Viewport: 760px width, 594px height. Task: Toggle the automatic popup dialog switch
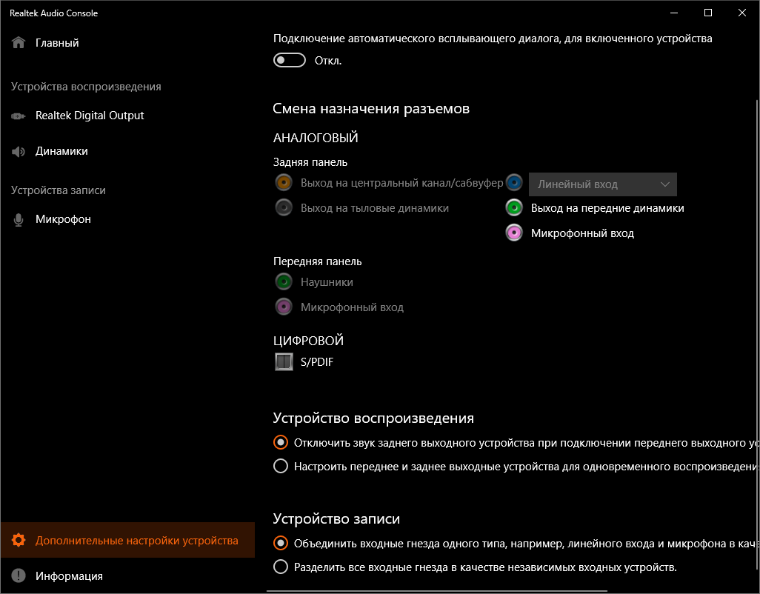pyautogui.click(x=290, y=60)
